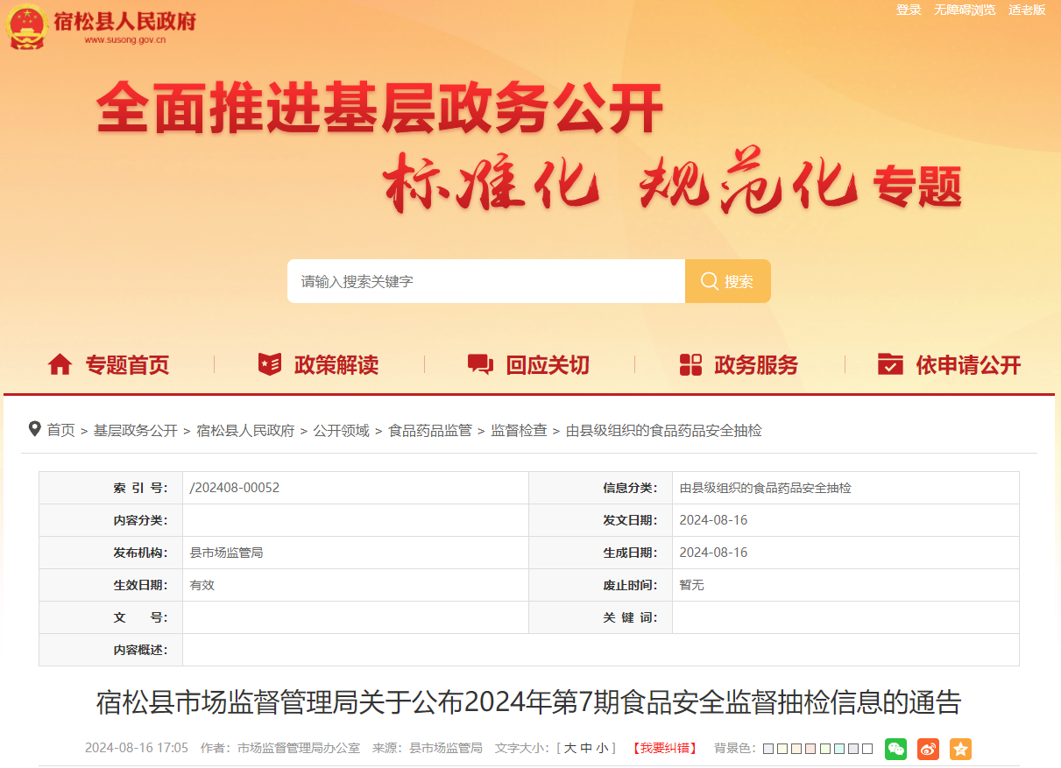Click the Weibo share icon
The width and height of the screenshot is (1061, 768).
928,749
